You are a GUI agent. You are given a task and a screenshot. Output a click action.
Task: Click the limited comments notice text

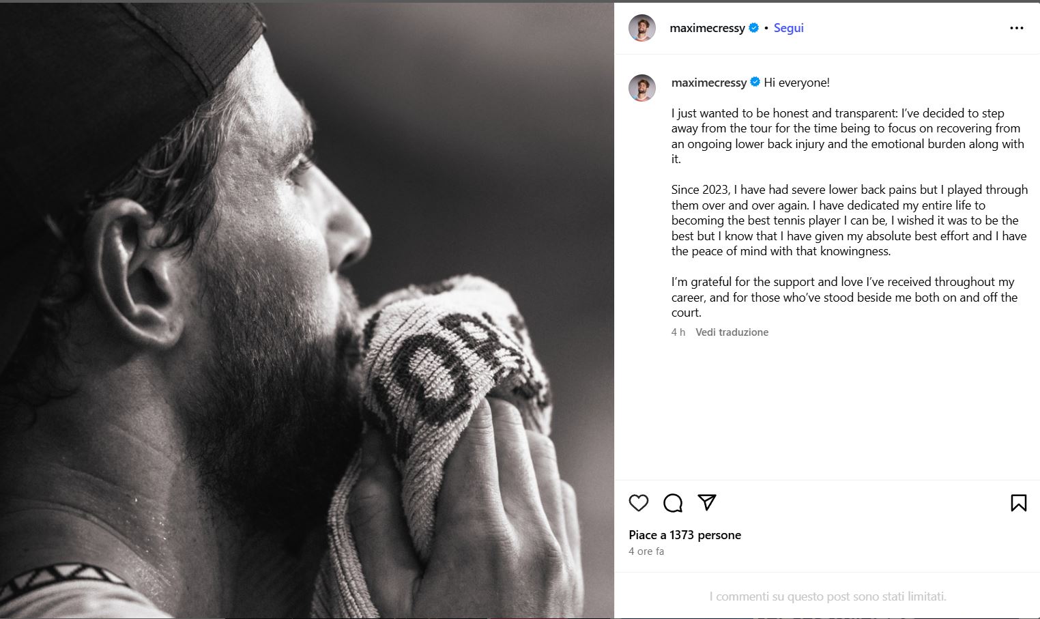[x=827, y=596]
